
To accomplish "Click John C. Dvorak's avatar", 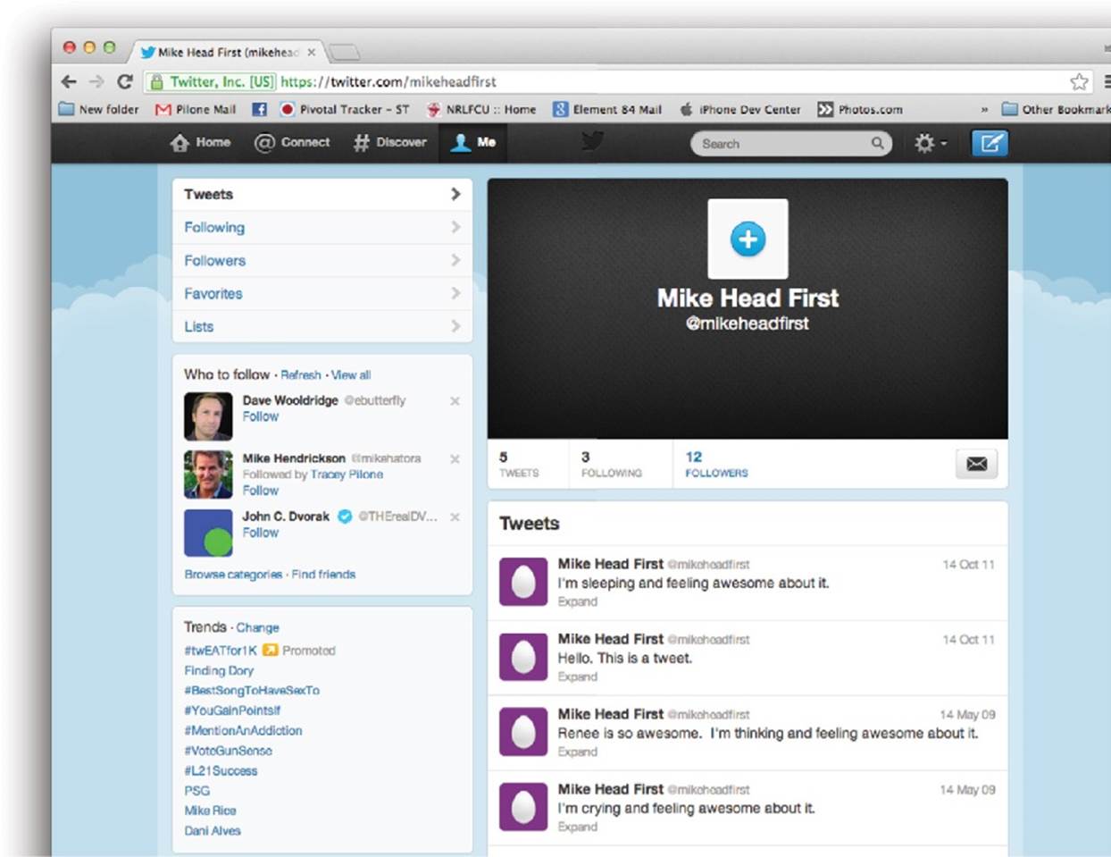I will tap(208, 533).
